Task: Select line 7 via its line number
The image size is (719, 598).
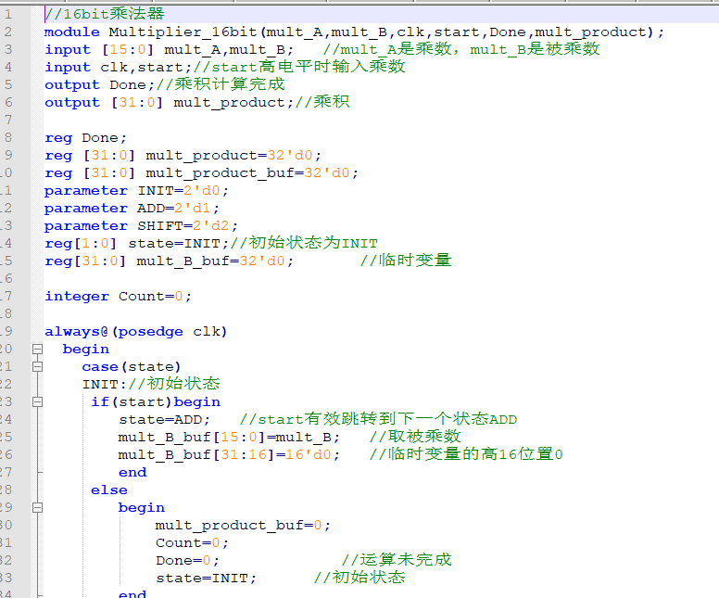Action: 8,120
